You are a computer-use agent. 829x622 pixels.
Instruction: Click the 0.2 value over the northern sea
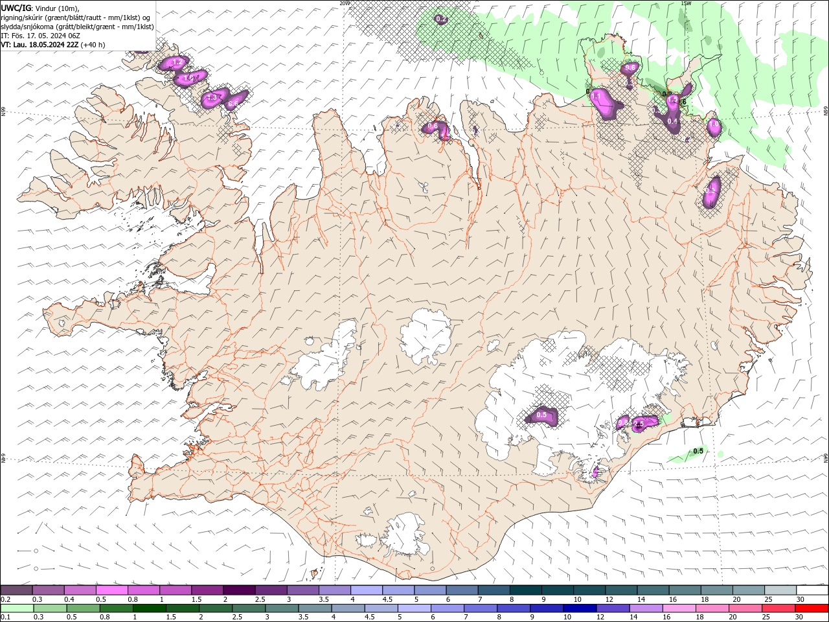click(x=440, y=19)
